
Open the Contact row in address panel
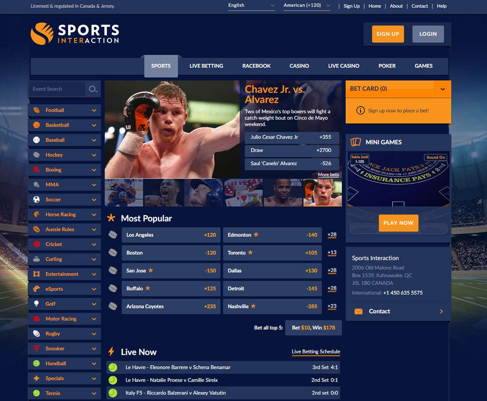(x=398, y=311)
